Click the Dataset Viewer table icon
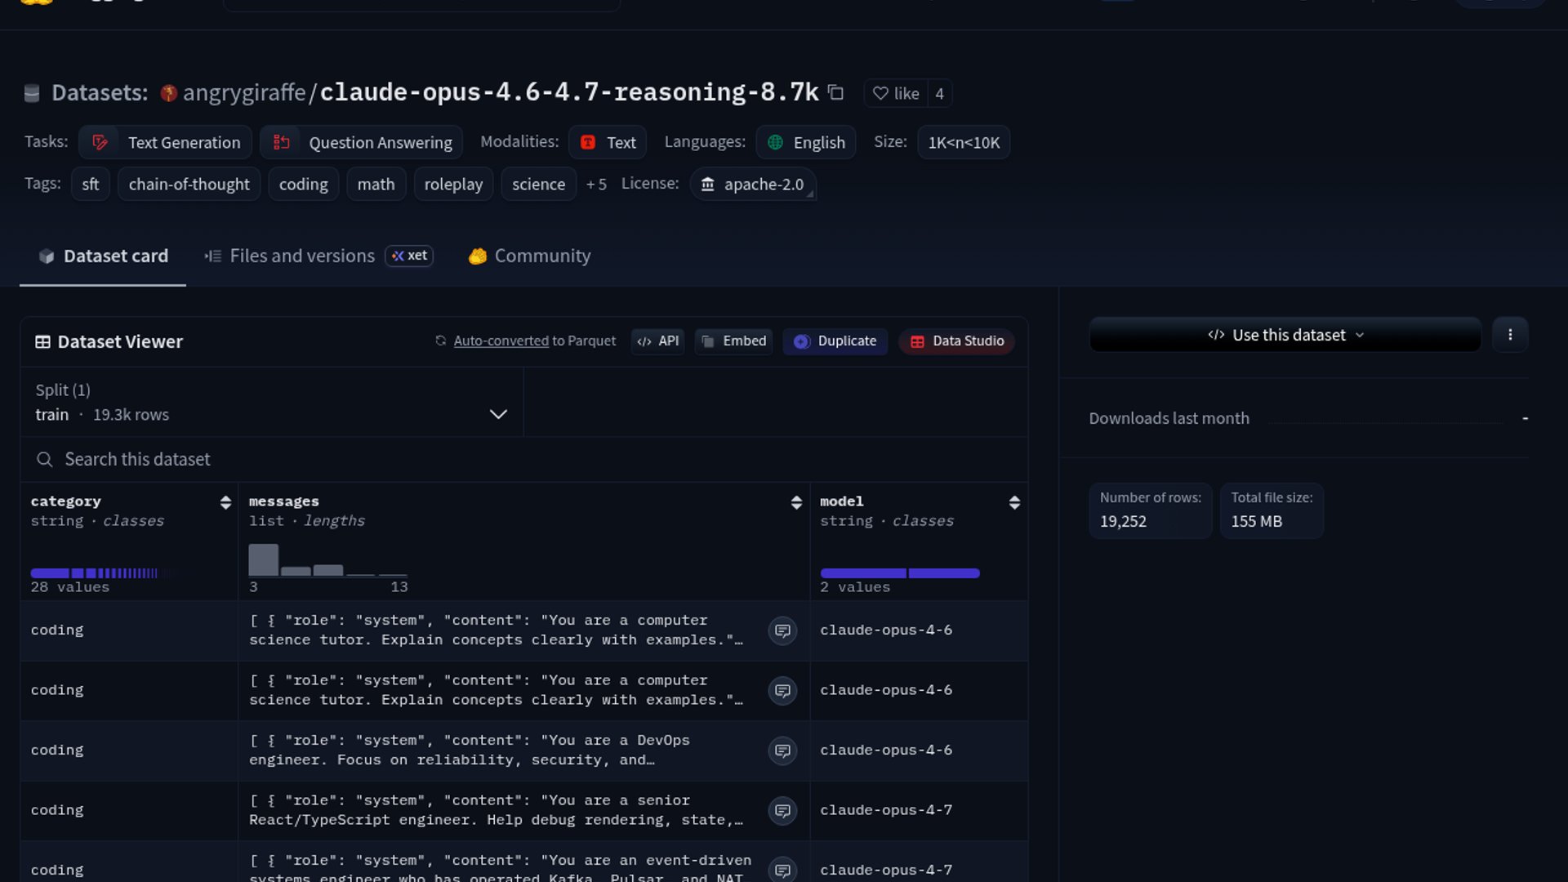 tap(42, 341)
